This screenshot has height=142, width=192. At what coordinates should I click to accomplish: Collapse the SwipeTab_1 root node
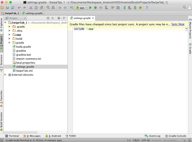[5, 23]
